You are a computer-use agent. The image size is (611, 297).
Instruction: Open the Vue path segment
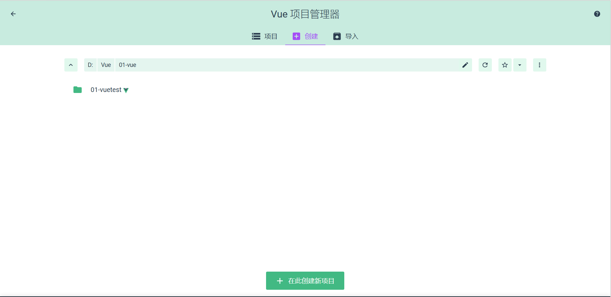coord(106,65)
